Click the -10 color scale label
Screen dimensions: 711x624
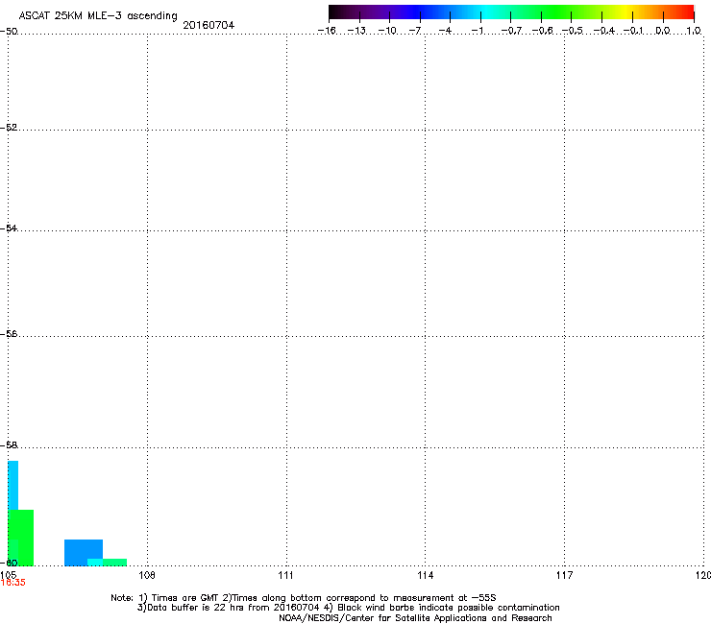coord(387,31)
